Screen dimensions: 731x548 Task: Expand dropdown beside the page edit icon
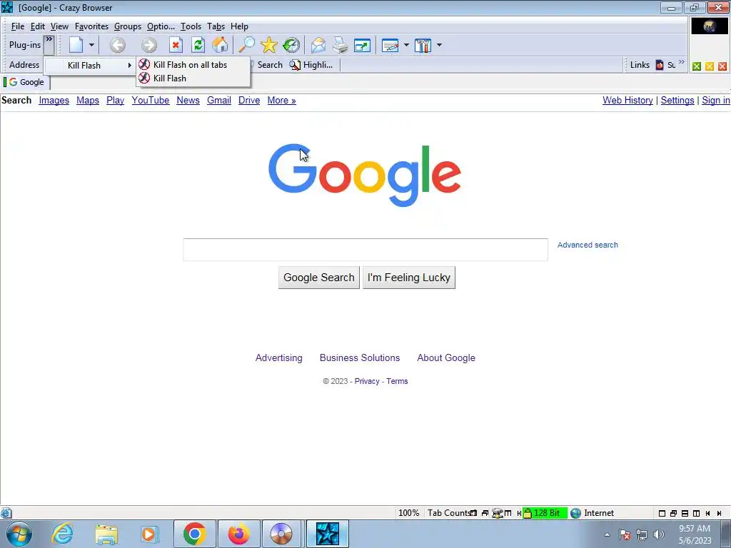[x=406, y=45]
